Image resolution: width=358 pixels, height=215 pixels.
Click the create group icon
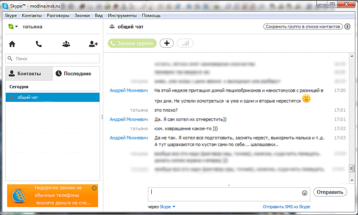(x=66, y=44)
